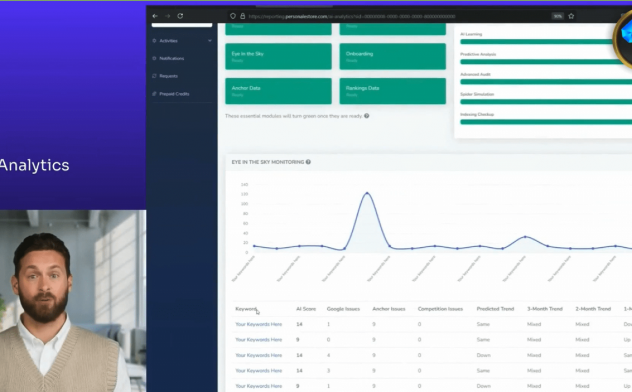
Task: Click the Advanced Audit progress bar
Action: (x=546, y=82)
